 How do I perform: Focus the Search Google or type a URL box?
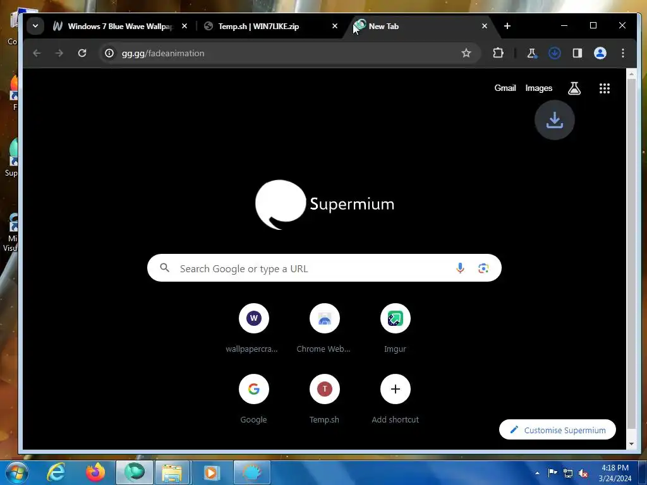324,268
